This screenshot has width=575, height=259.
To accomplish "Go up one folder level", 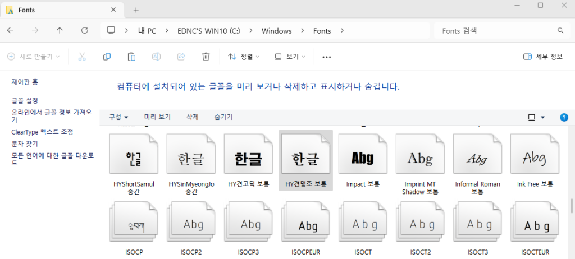I will click(60, 31).
